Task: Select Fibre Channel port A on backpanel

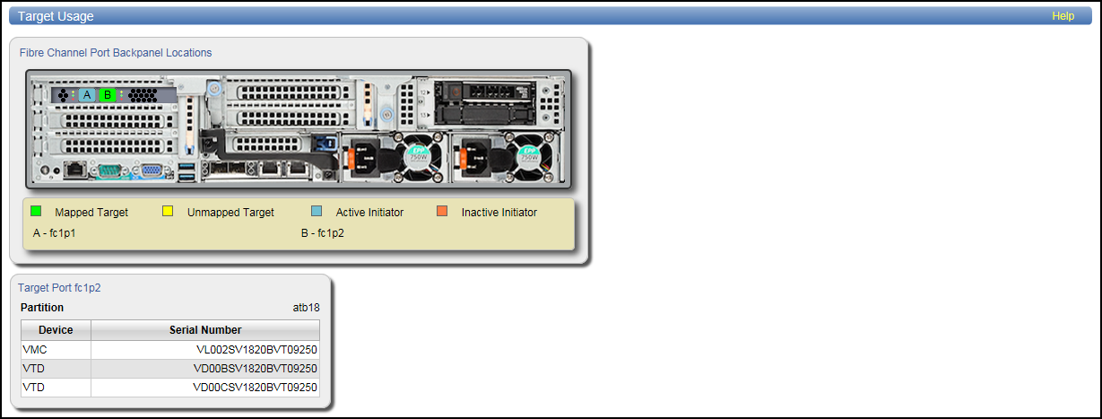Action: pos(86,94)
